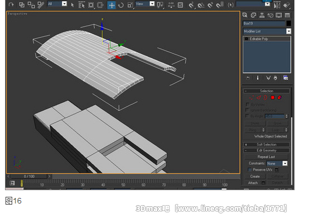Toggle keyboard shortcut override icon
Screen dimensions: 309x219
pyautogui.click(x=180, y=5)
